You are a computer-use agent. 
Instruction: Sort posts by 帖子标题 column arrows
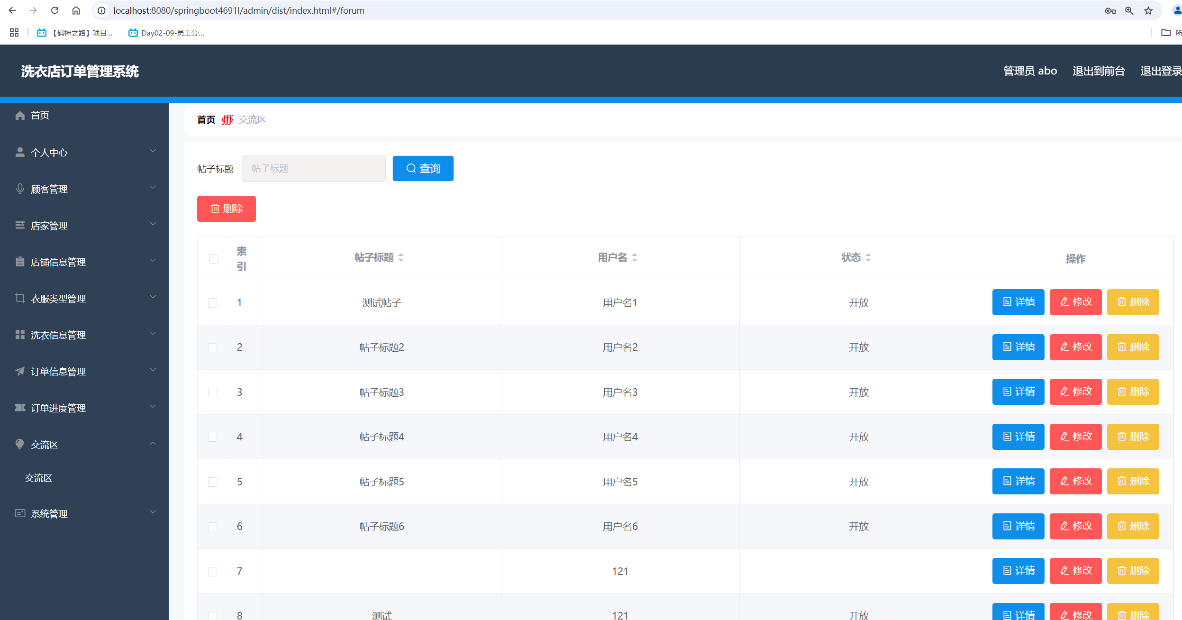pyautogui.click(x=401, y=257)
